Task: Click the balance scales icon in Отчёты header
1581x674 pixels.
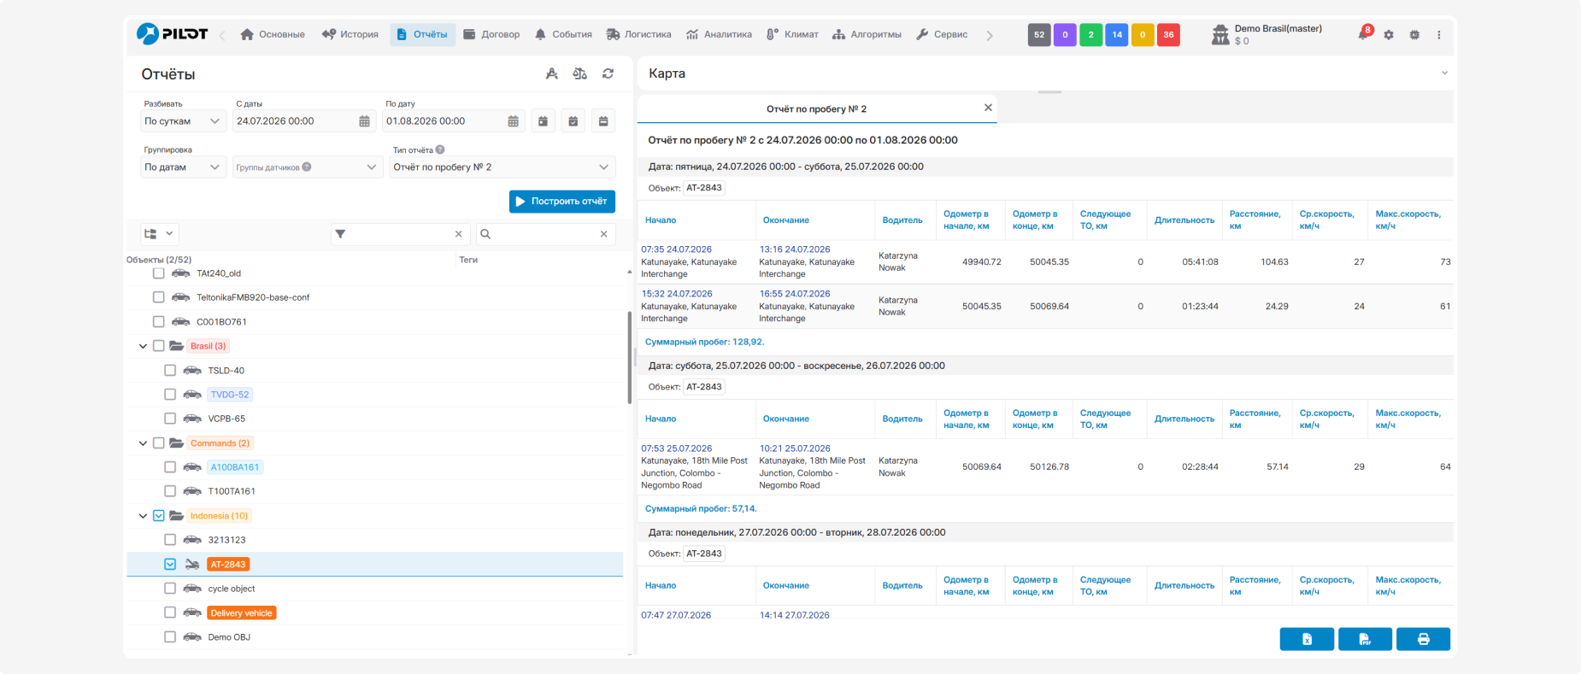Action: click(579, 73)
